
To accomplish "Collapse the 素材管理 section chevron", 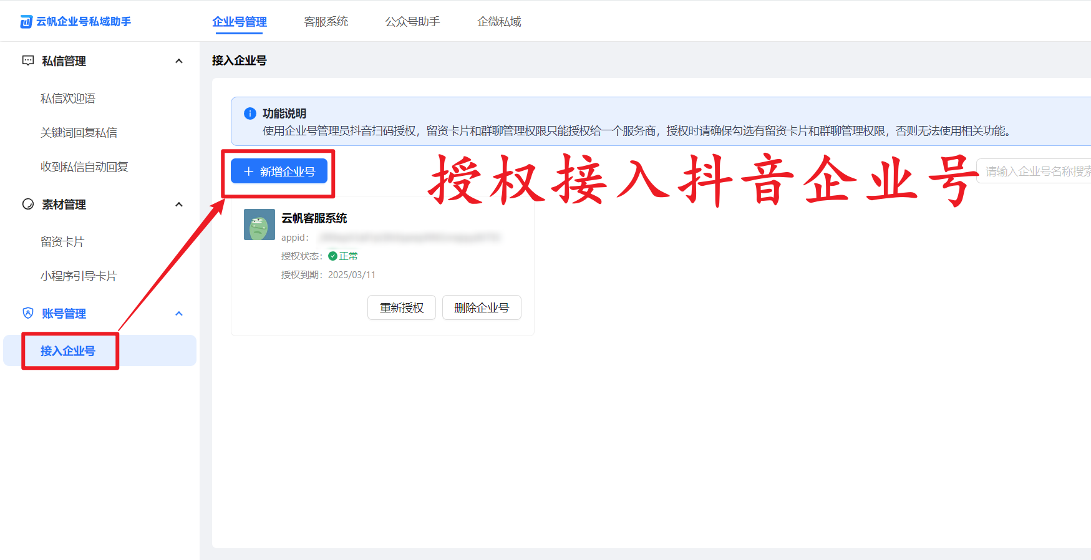I will [179, 205].
